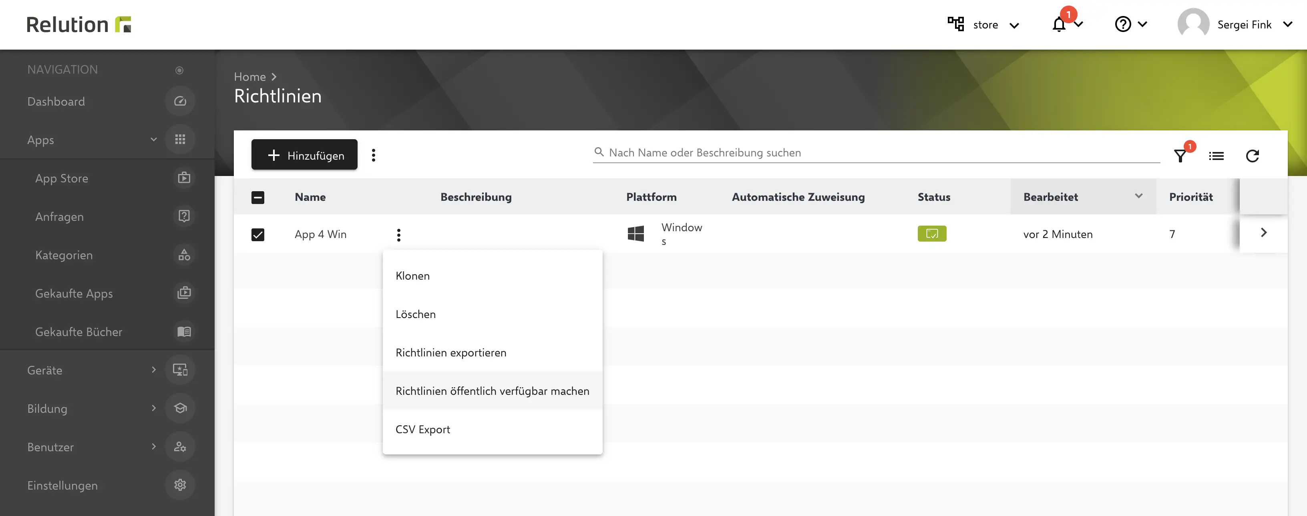
Task: Click the Hinzufügen button
Action: point(304,155)
